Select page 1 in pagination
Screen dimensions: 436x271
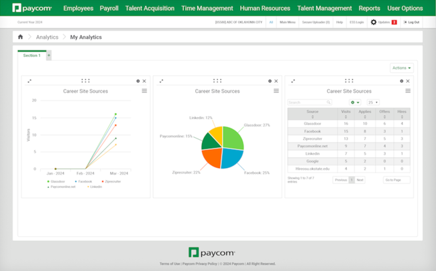point(351,180)
